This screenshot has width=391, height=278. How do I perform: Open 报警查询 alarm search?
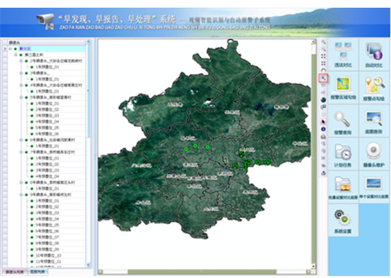pos(343,121)
